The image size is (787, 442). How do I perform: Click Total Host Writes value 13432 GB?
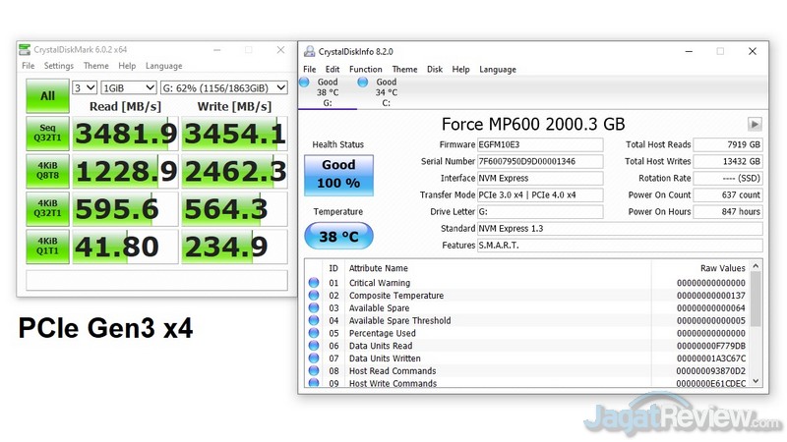(728, 161)
